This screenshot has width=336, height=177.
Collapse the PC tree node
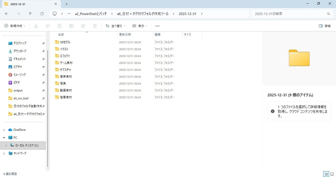(4, 138)
